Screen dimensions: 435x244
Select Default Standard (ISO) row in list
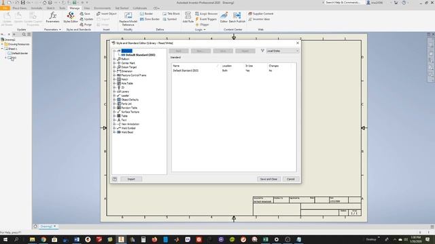point(234,70)
